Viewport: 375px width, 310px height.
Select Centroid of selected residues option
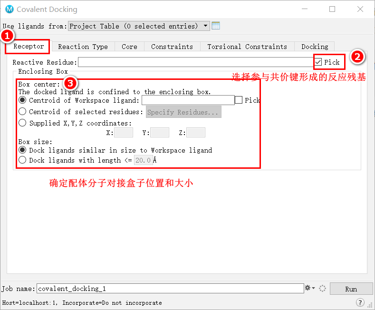[x=22, y=111]
